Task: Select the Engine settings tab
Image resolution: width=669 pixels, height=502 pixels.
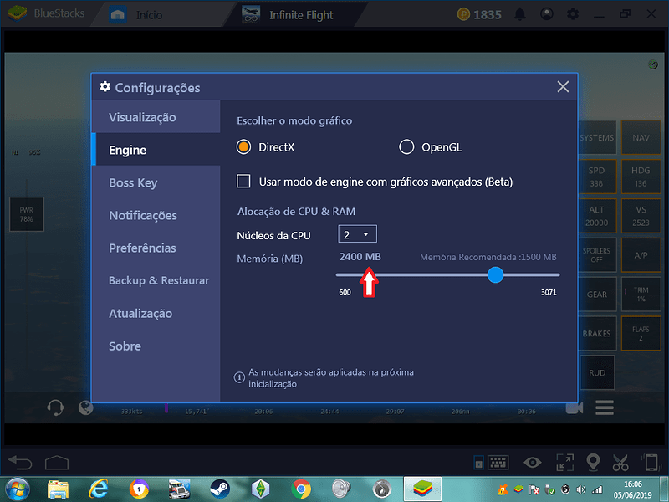Action: point(156,150)
